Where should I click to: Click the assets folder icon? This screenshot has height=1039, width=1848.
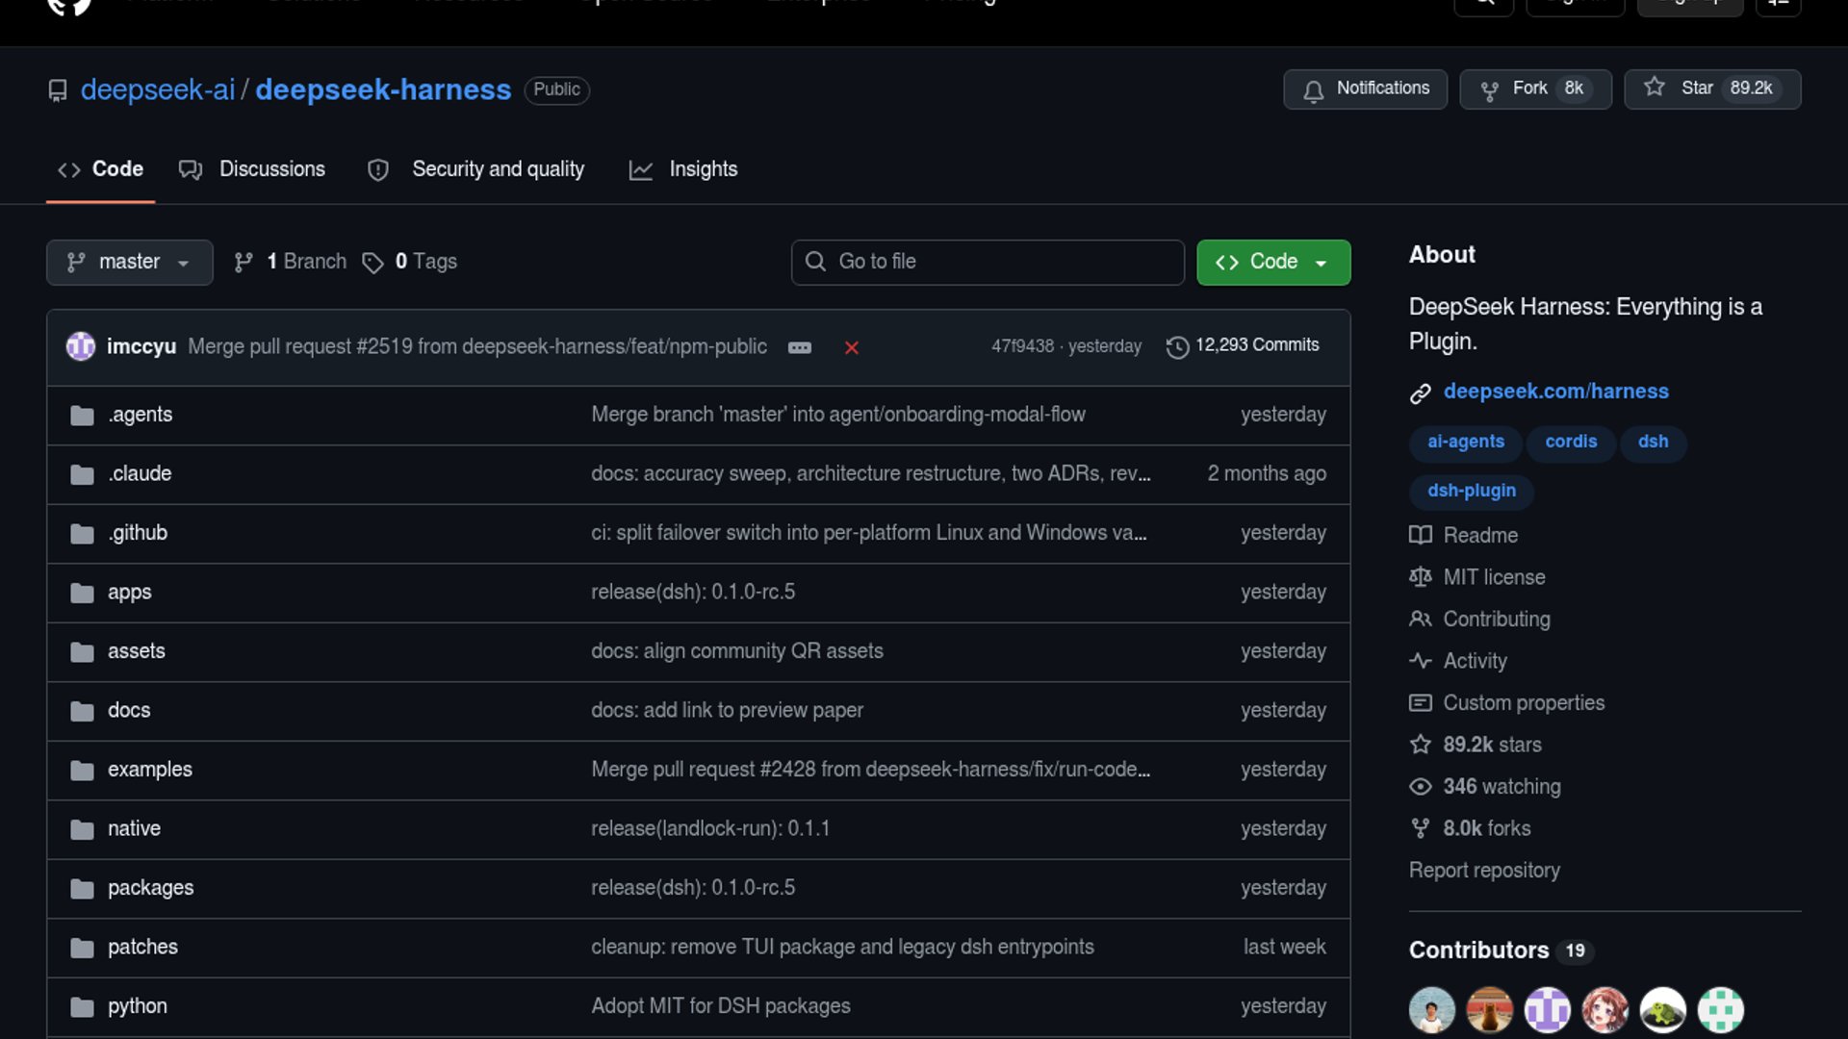(x=82, y=652)
